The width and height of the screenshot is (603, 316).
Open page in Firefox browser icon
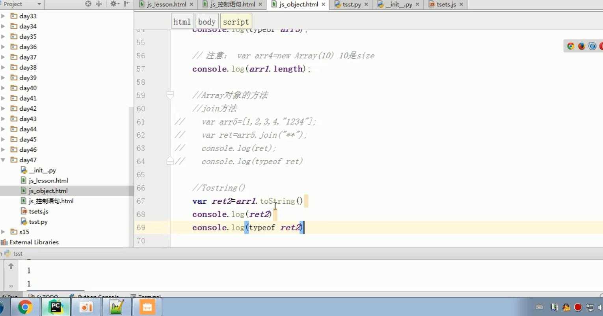click(581, 46)
